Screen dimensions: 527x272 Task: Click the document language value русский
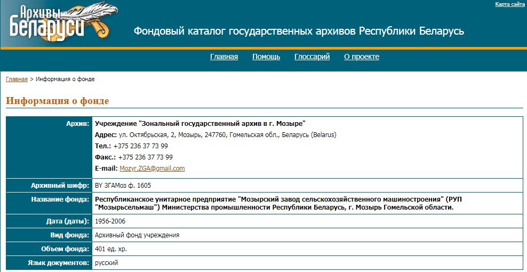107,263
